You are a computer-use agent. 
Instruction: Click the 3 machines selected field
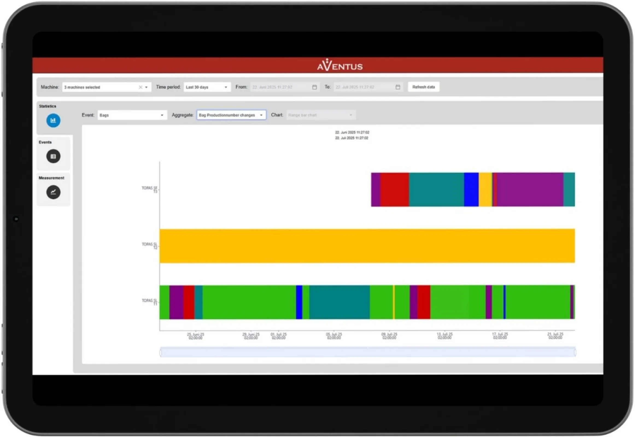(x=99, y=87)
